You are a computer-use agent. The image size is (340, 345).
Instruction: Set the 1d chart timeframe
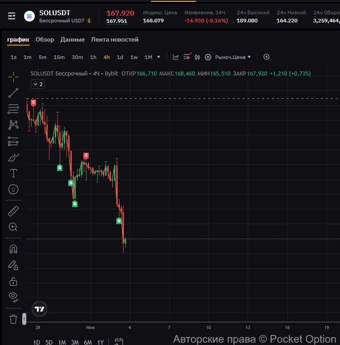coord(120,57)
